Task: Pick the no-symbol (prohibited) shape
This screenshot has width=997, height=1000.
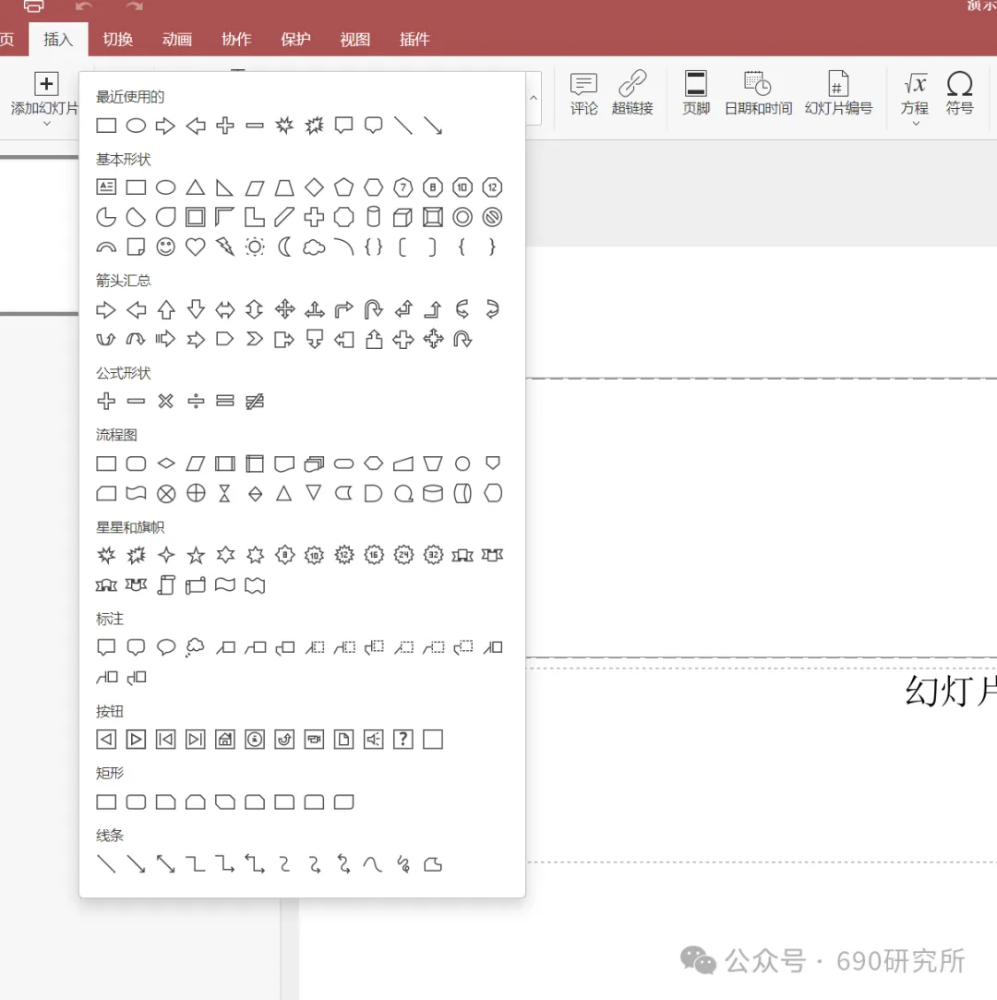Action: tap(492, 218)
